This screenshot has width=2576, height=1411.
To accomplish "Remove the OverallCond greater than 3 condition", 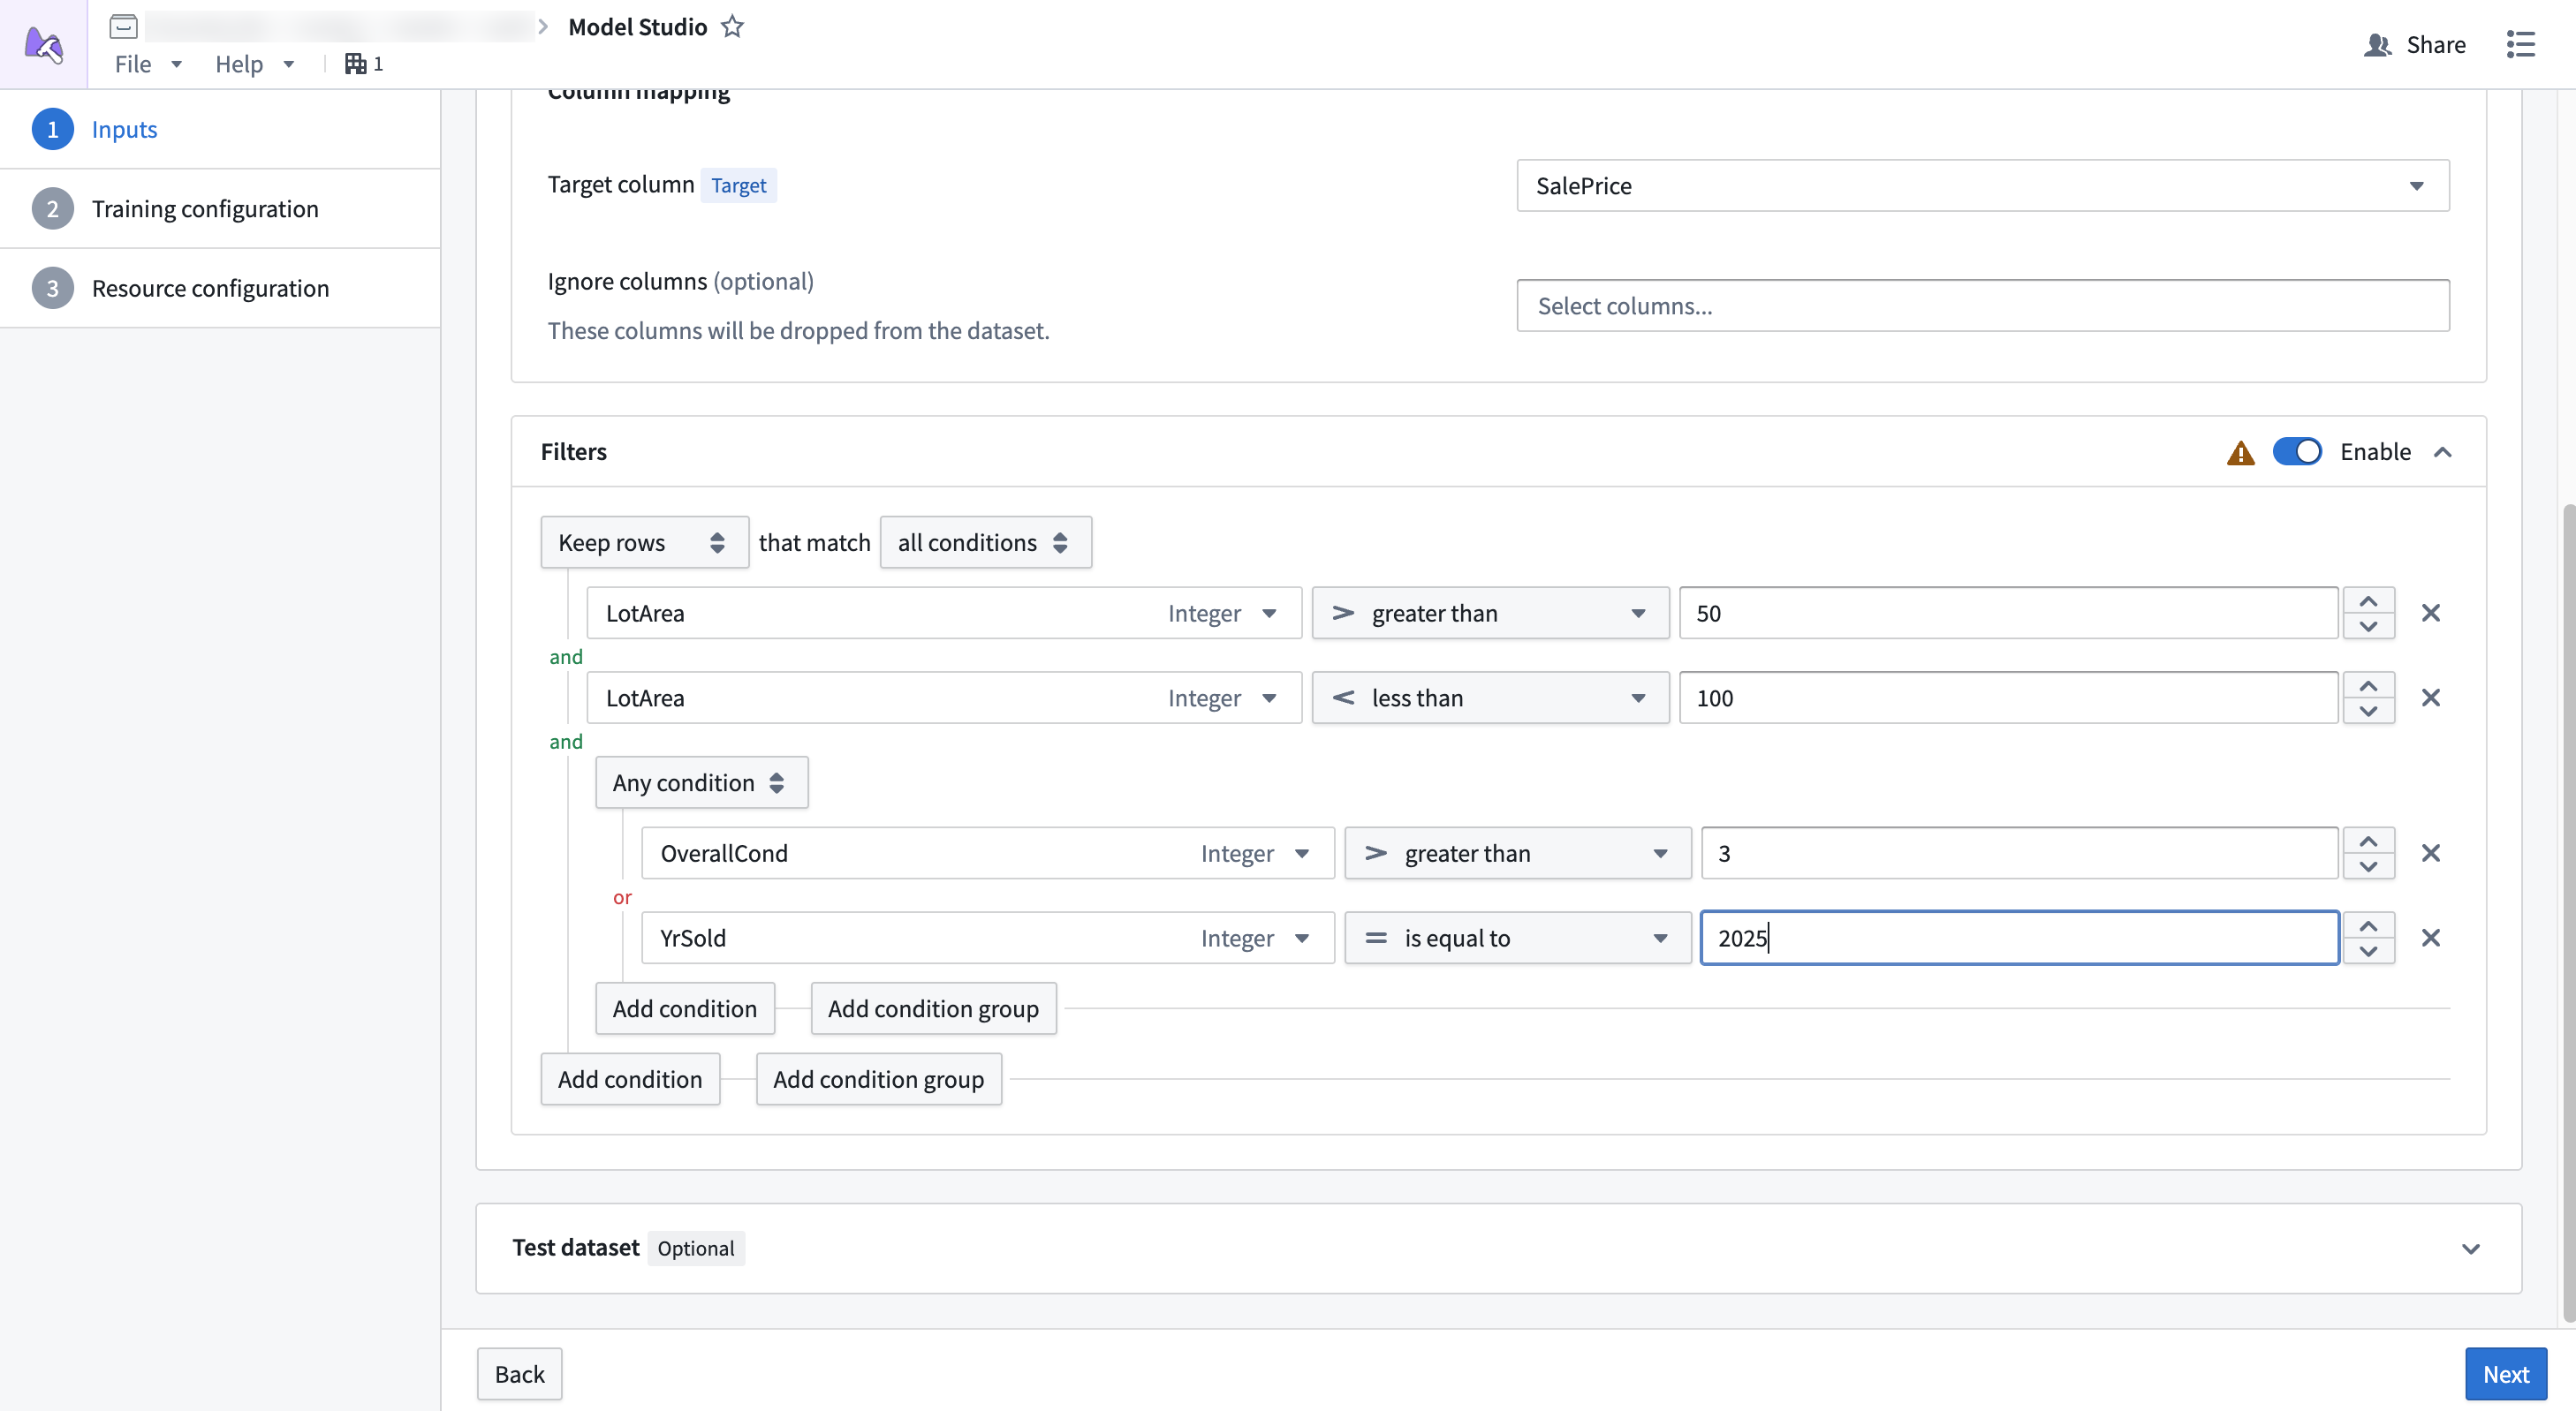I will (x=2432, y=852).
